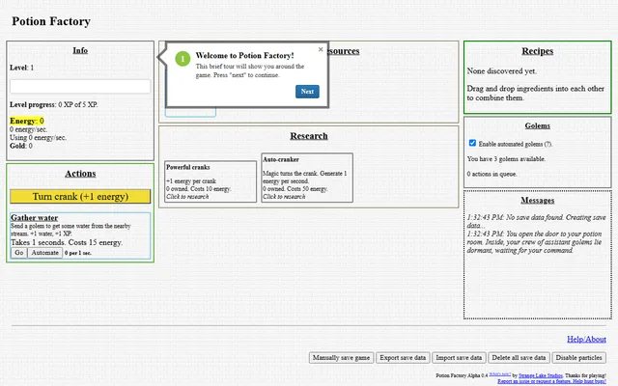This screenshot has width=618, height=386.
Task: Click the Gather water title
Action: (35, 217)
